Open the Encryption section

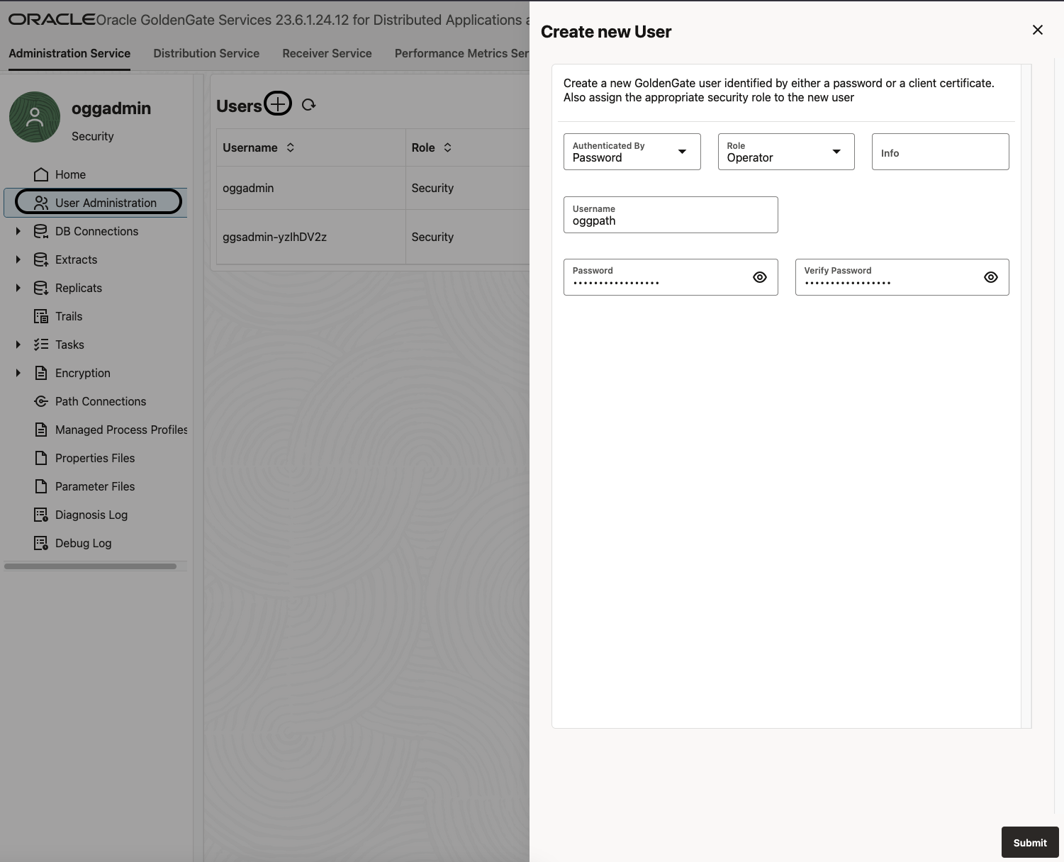(x=82, y=373)
